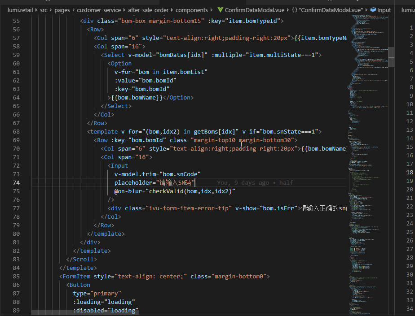Click the bom.isErr v-show value
The width and height of the screenshot is (415, 316).
pos(278,208)
